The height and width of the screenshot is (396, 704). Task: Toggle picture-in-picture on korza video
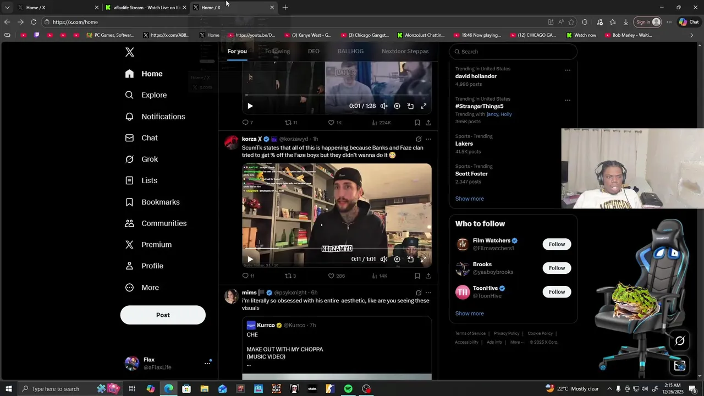(x=410, y=259)
